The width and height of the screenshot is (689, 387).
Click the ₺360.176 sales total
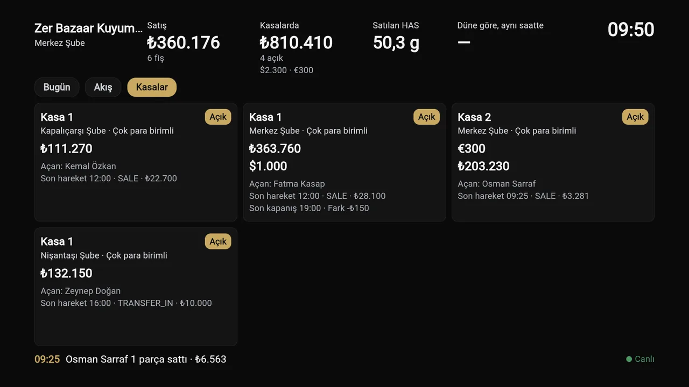tap(184, 42)
